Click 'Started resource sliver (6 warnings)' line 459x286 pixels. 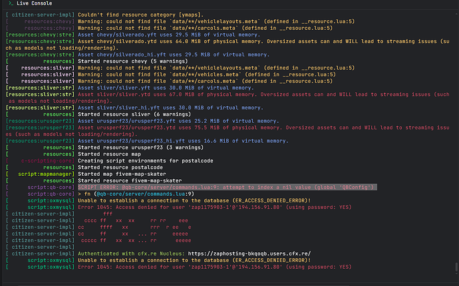(134, 114)
